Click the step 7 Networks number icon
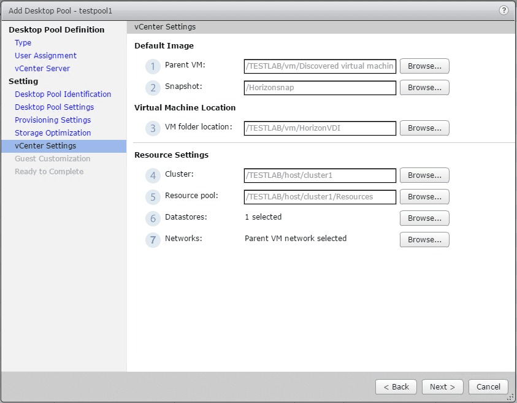Viewport: 517px width, 403px height. [x=153, y=240]
